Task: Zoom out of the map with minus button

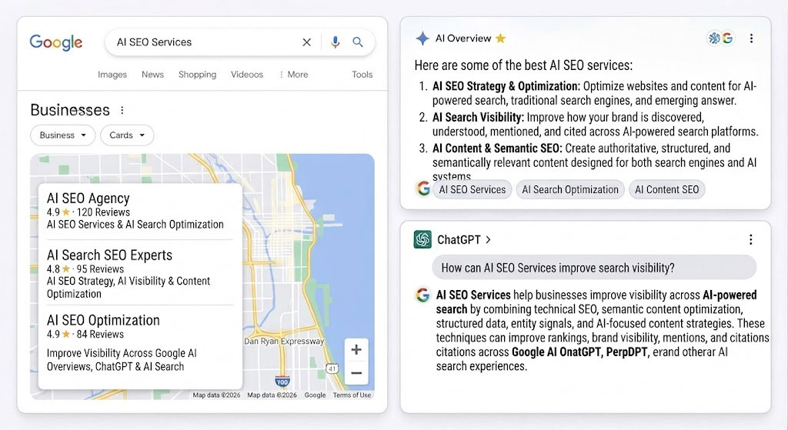Action: (x=356, y=373)
